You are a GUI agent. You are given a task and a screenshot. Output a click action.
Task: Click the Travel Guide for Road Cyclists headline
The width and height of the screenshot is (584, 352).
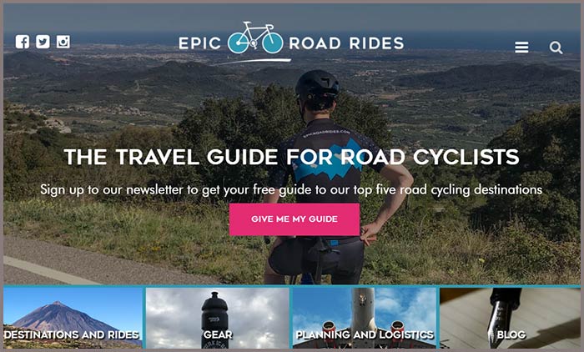tap(292, 157)
